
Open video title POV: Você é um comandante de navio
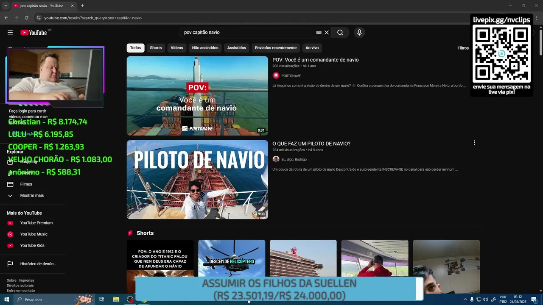[x=315, y=60]
